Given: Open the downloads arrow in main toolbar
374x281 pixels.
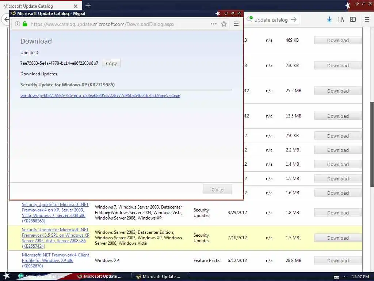Looking at the screenshot, I should click(x=329, y=20).
